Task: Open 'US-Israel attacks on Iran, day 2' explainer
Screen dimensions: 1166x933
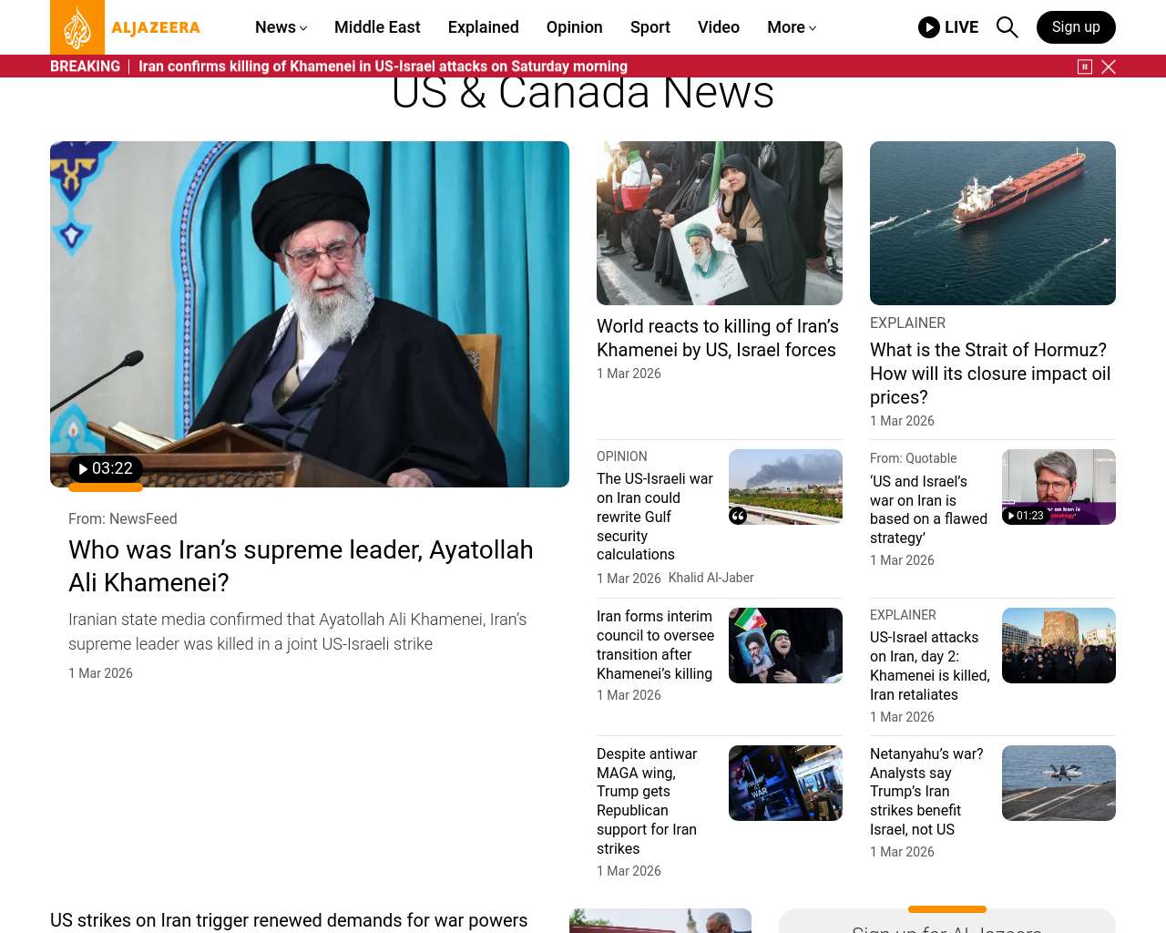Action: (x=929, y=666)
